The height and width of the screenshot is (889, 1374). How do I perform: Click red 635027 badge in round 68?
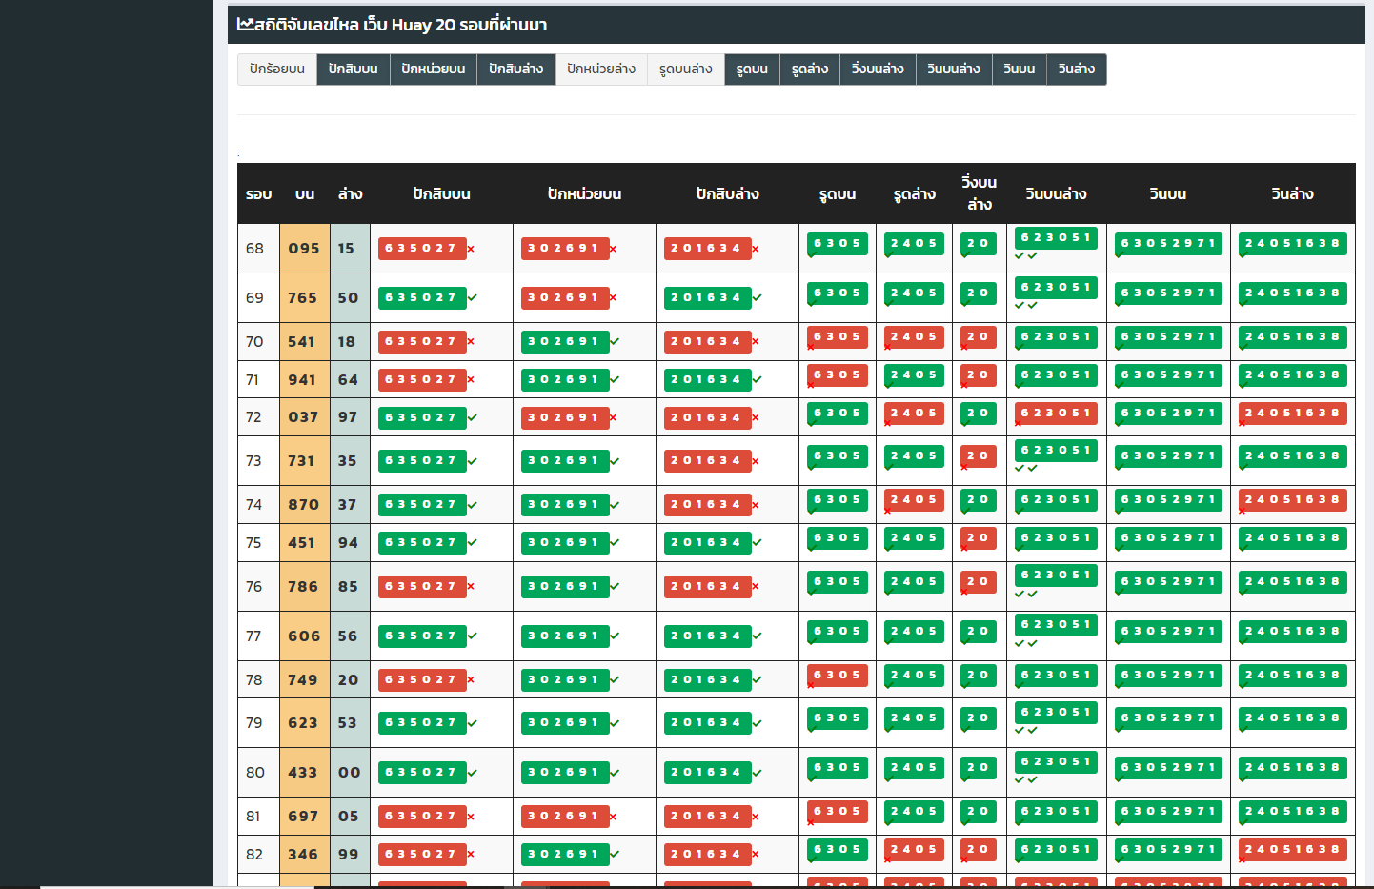coord(422,248)
